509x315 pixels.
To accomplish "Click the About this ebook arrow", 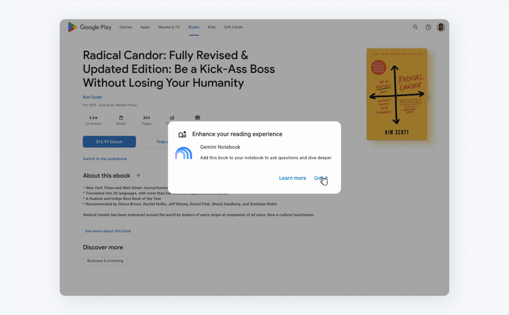I will point(138,175).
